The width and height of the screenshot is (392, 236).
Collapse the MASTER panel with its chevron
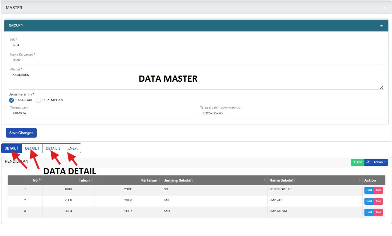(384, 8)
